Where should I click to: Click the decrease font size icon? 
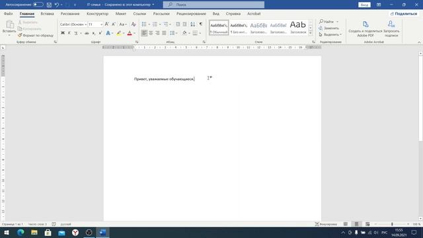pos(114,24)
